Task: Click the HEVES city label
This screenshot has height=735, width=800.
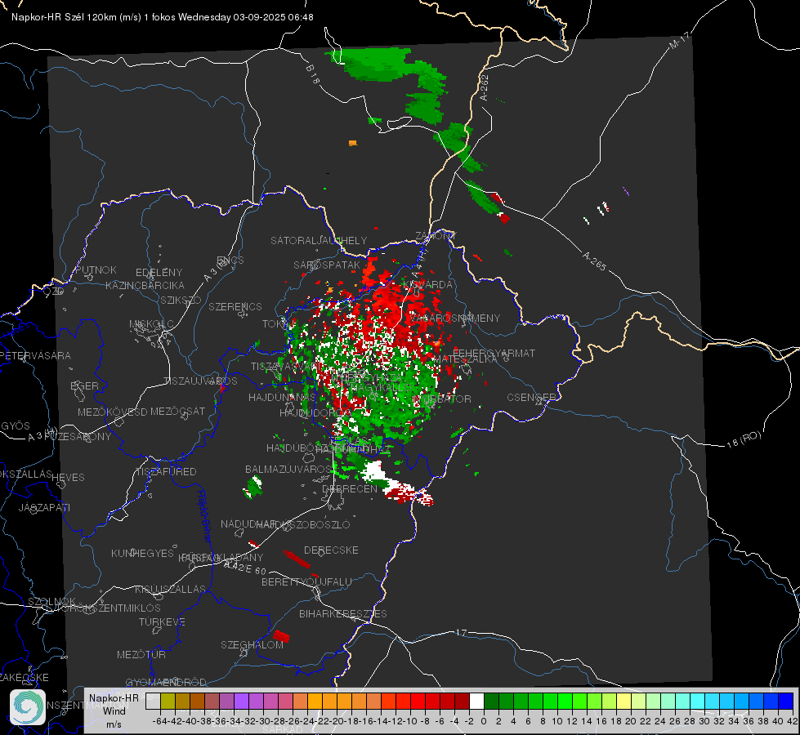Action: (68, 478)
